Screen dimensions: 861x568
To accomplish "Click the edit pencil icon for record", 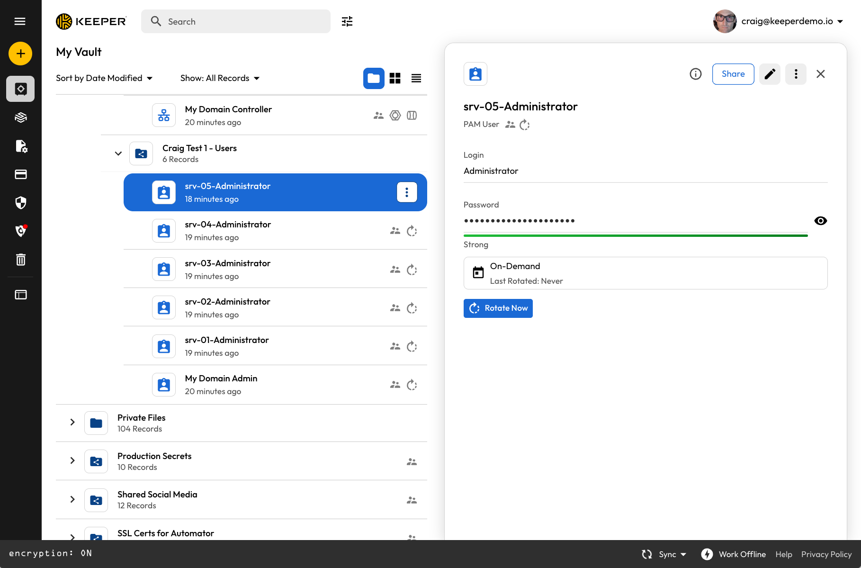I will coord(770,74).
